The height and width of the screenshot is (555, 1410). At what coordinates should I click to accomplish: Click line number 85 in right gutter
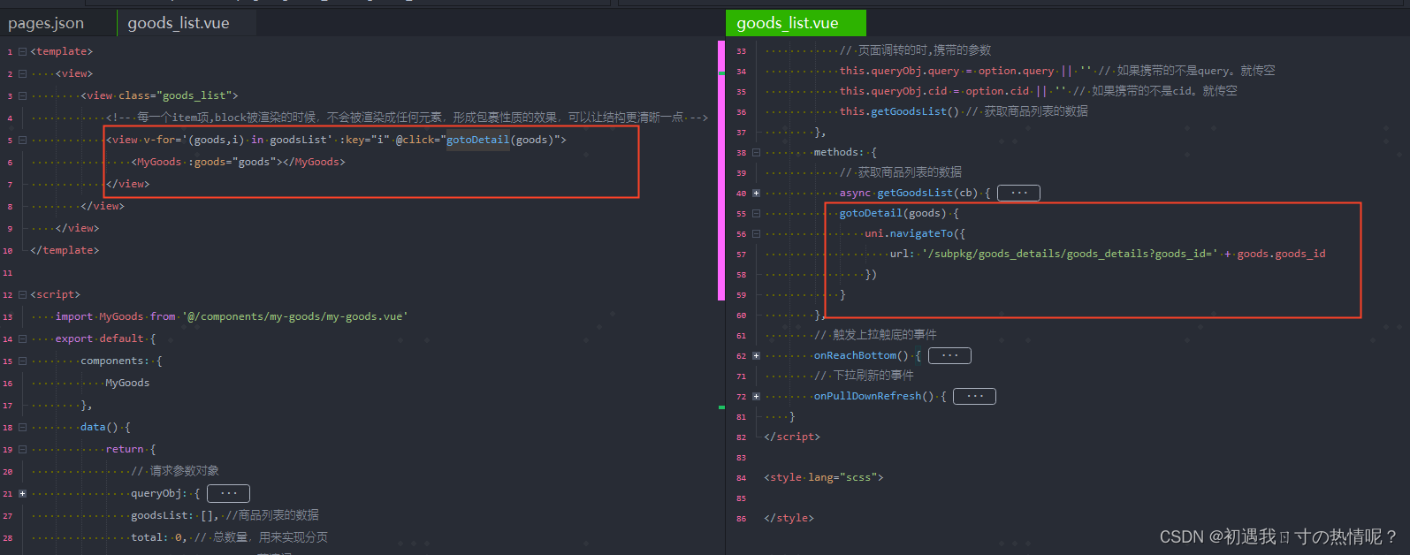pyautogui.click(x=741, y=498)
